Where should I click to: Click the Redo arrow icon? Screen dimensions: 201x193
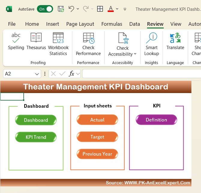[85, 9]
